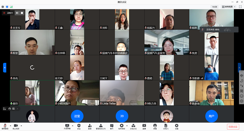Select the 王树文 video tile
The width and height of the screenshot is (244, 131).
[122, 67]
